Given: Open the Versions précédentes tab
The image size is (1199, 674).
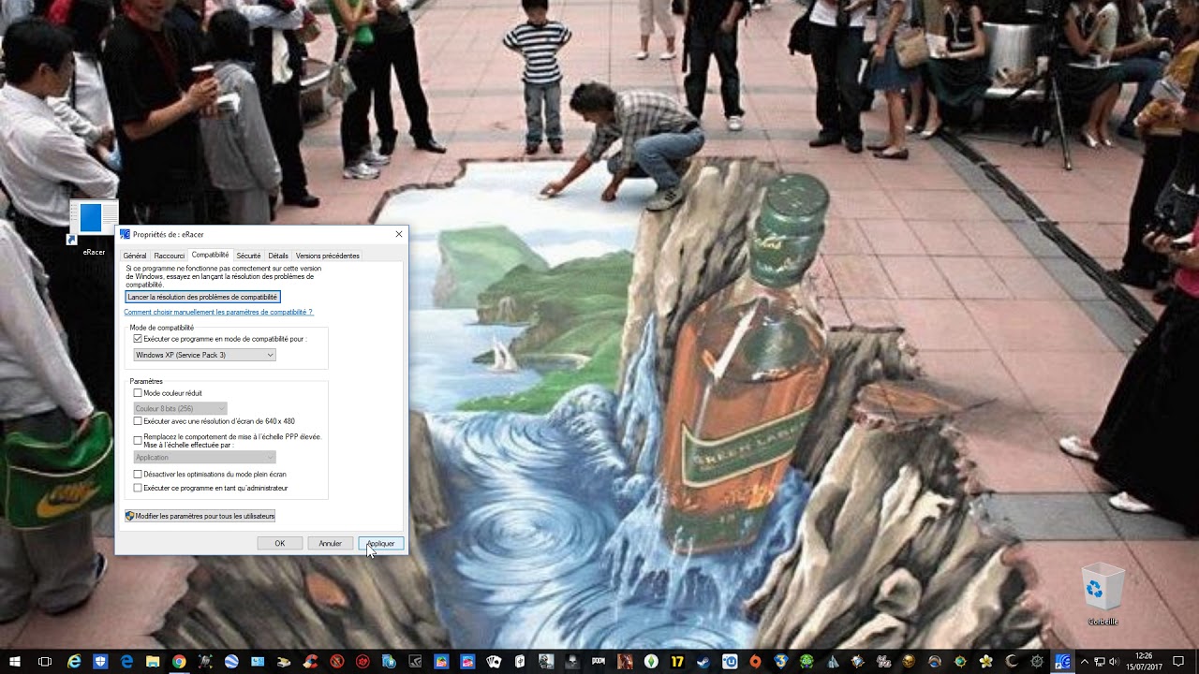Looking at the screenshot, I should [x=328, y=256].
